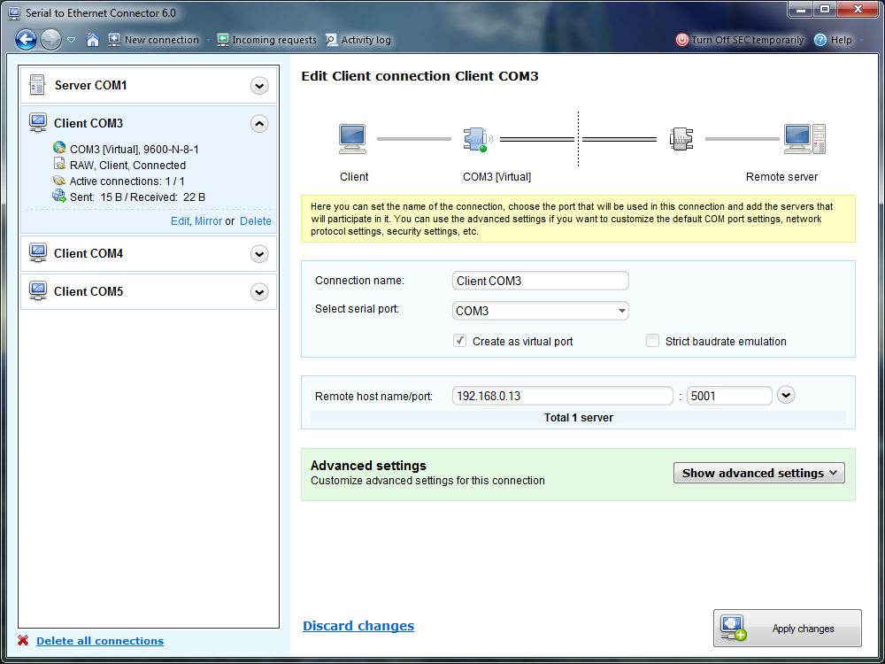Click the Client COM3 computer icon in list
885x664 pixels.
(x=38, y=123)
